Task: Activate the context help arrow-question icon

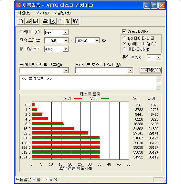Action: 75,21
